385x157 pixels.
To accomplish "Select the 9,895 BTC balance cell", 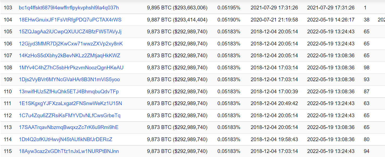I will point(177,8).
